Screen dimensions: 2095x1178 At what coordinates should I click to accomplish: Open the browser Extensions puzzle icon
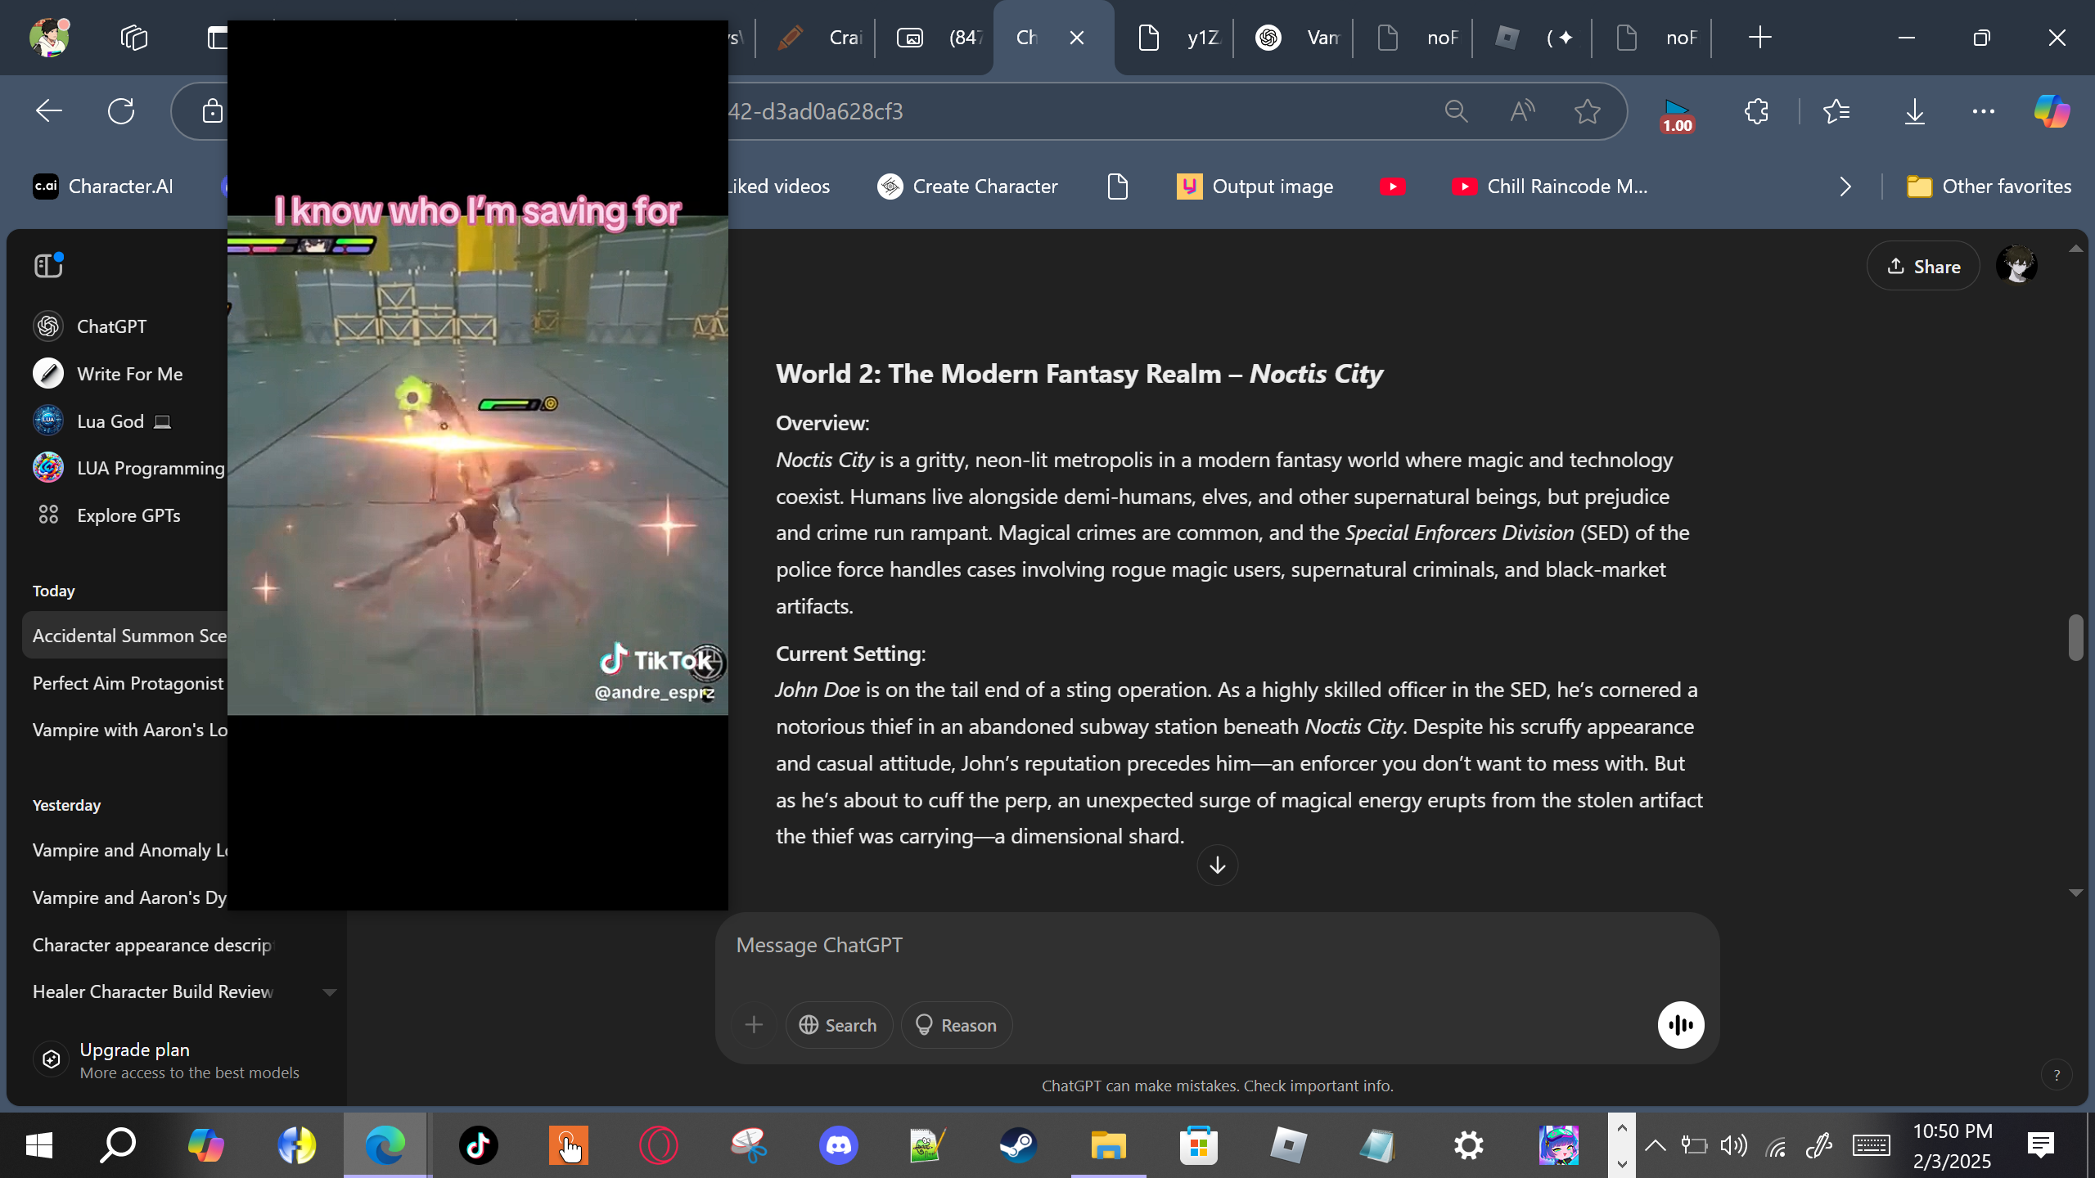click(x=1756, y=111)
